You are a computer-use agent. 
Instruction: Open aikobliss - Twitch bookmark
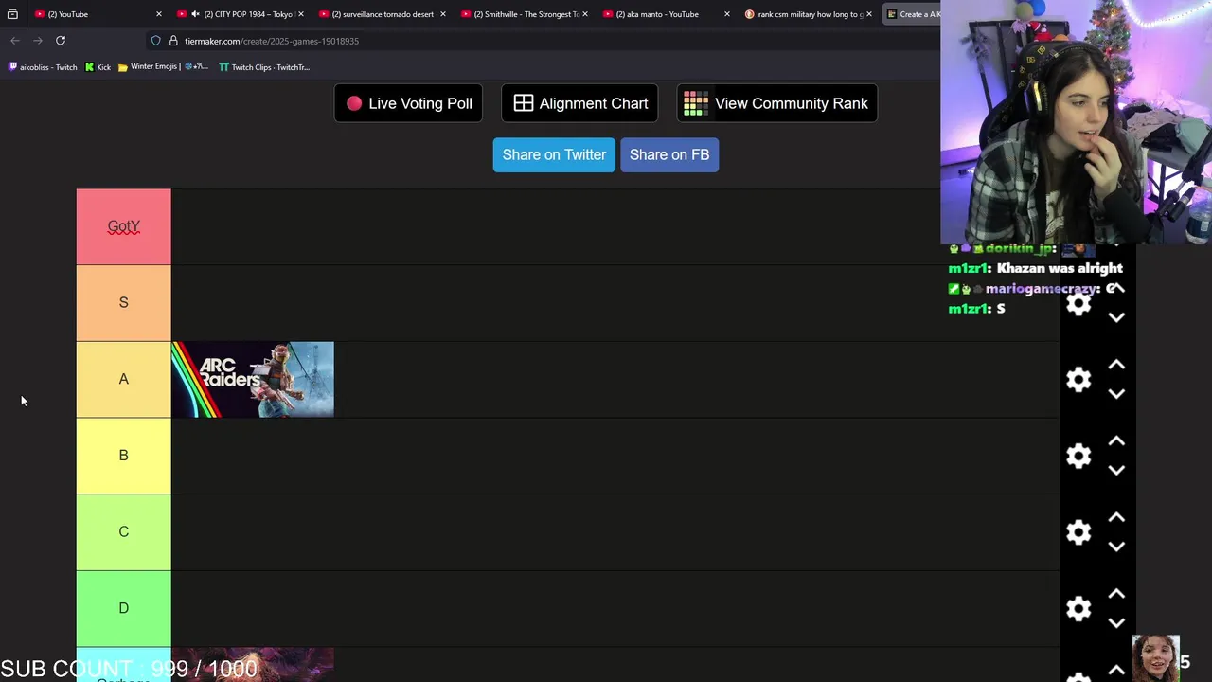tap(43, 67)
